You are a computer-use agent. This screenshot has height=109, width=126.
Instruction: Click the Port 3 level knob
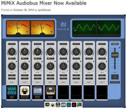click(38, 66)
